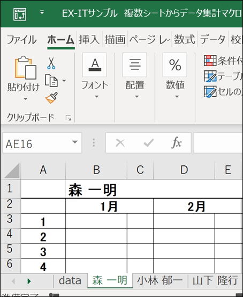Select row 1 header
Viewport: 243px width, 297px height.
coord(10,189)
